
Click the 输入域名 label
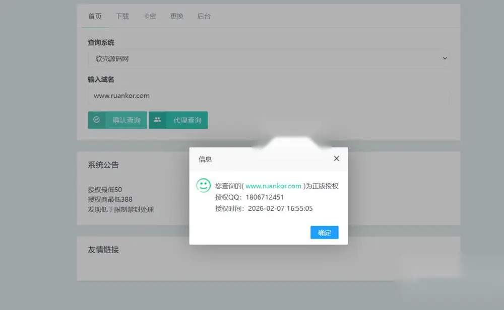(101, 80)
